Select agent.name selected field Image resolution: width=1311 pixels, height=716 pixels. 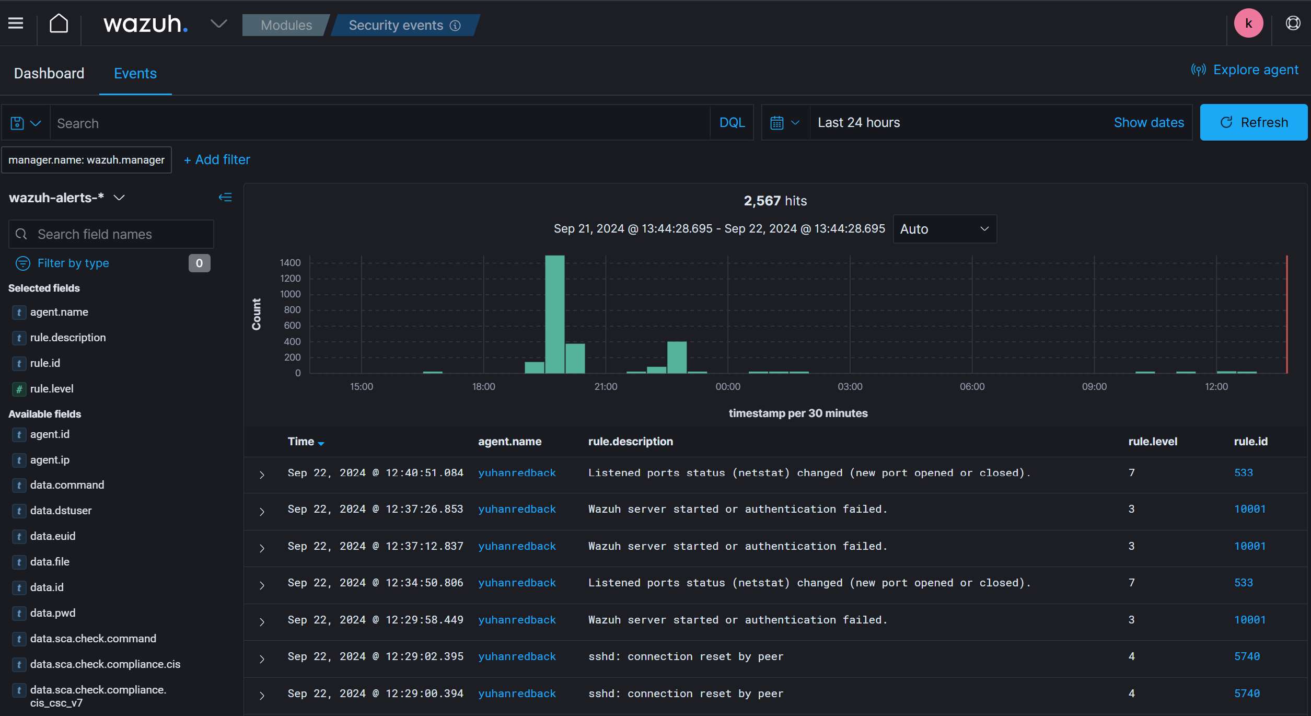[59, 312]
